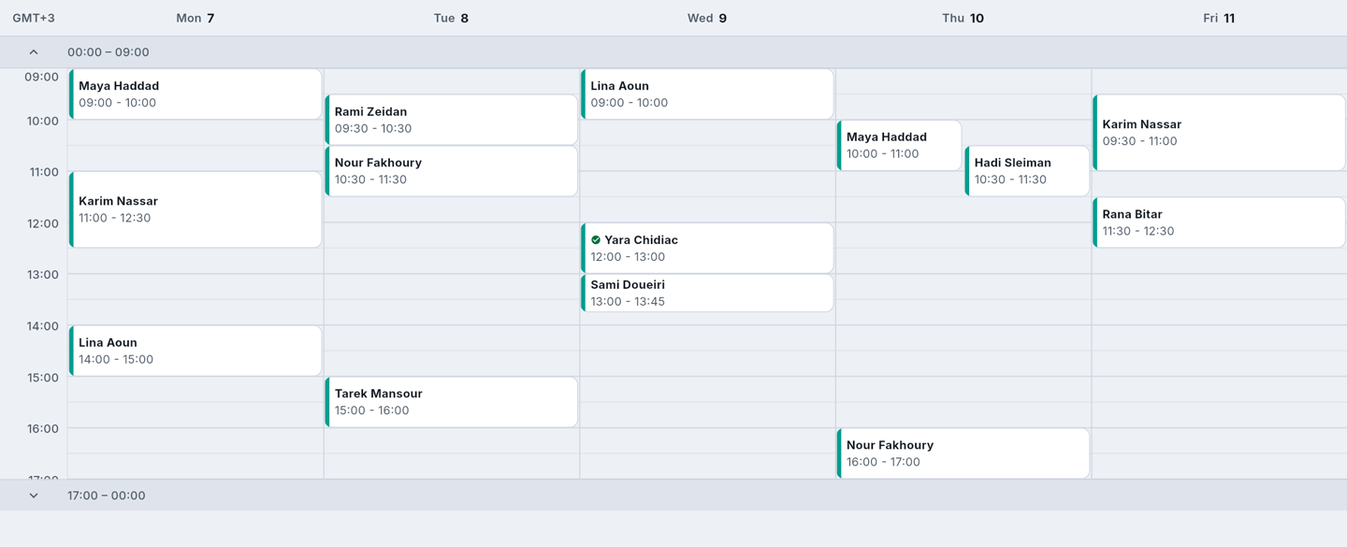Screen dimensions: 1347x547
Task: Open Maya Haddad's Thursday 10:00 appointment
Action: tap(899, 145)
